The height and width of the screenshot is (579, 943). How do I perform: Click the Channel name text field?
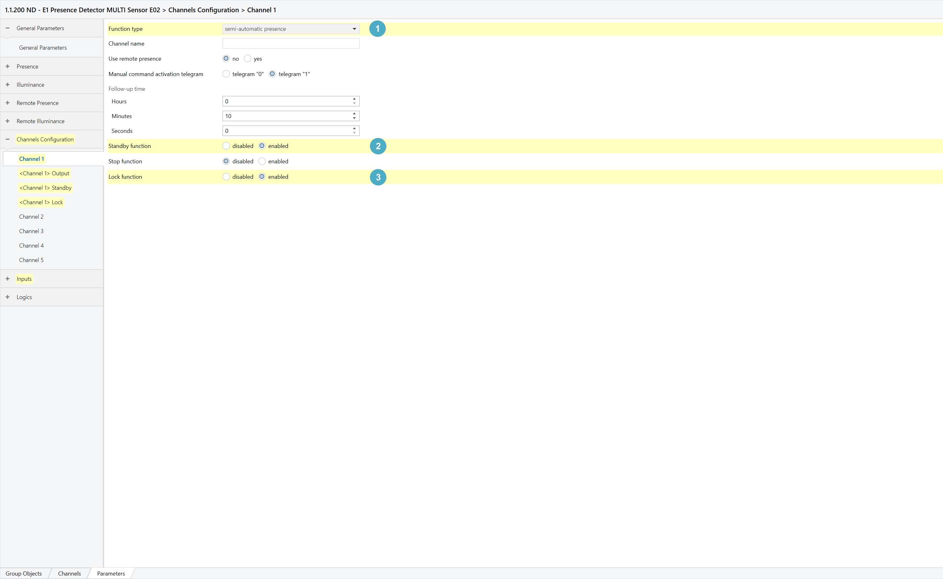coord(291,44)
